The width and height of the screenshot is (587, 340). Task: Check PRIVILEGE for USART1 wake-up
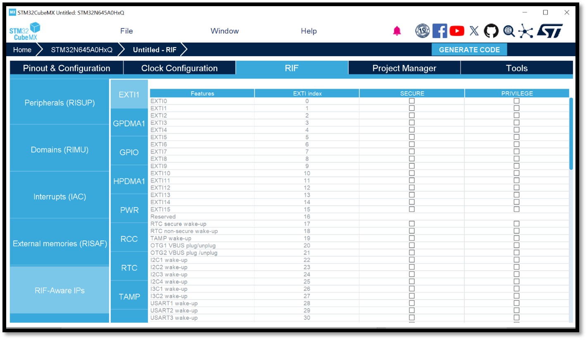pos(516,303)
